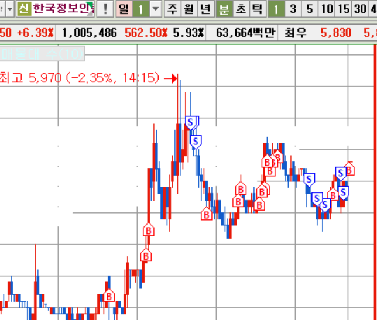The width and height of the screenshot is (377, 320).
Task: Switch to the 월 monthly chart
Action: click(x=188, y=8)
